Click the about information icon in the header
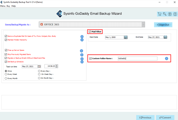This screenshot has width=178, height=120. pos(175,14)
